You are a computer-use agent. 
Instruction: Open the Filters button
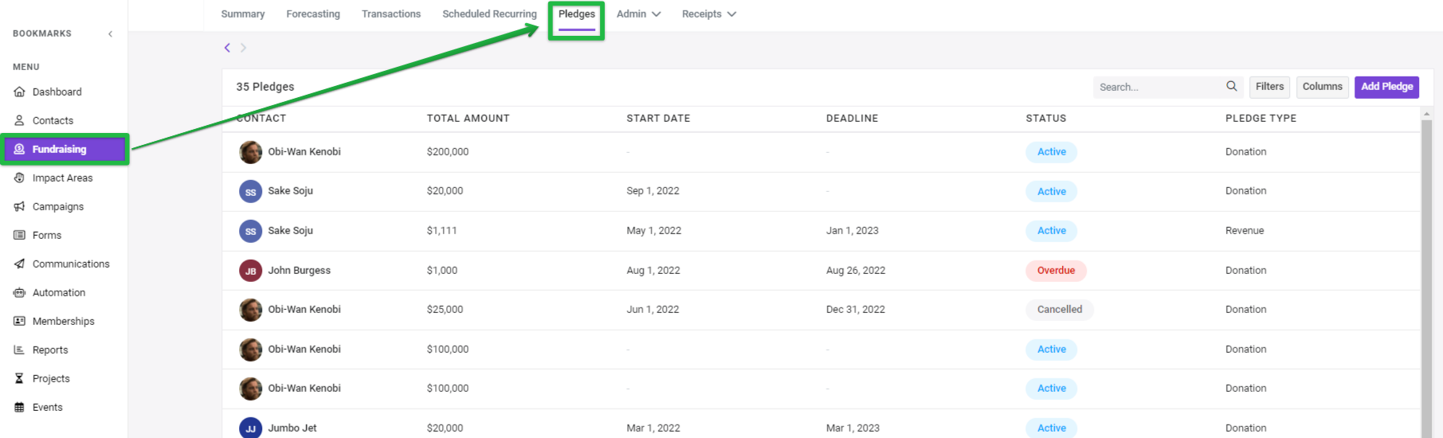click(1269, 87)
